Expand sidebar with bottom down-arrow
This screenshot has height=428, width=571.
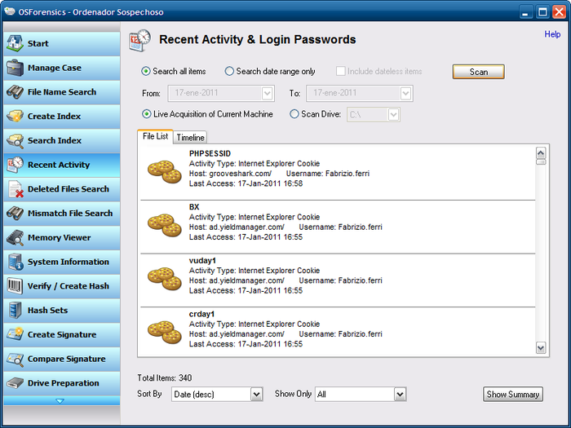(x=60, y=401)
